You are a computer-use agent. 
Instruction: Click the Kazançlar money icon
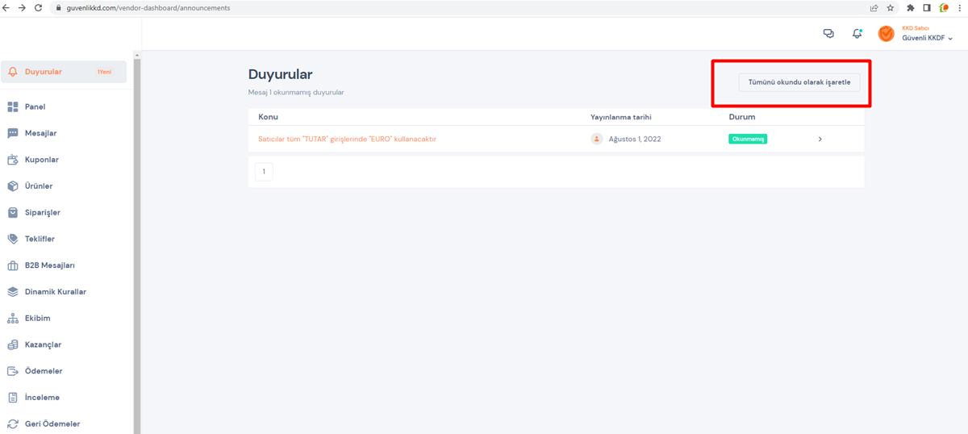point(12,344)
